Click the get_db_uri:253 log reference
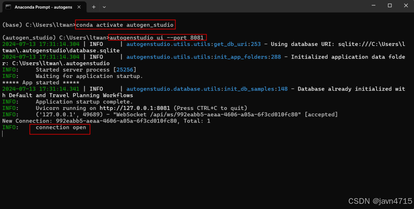 237,44
